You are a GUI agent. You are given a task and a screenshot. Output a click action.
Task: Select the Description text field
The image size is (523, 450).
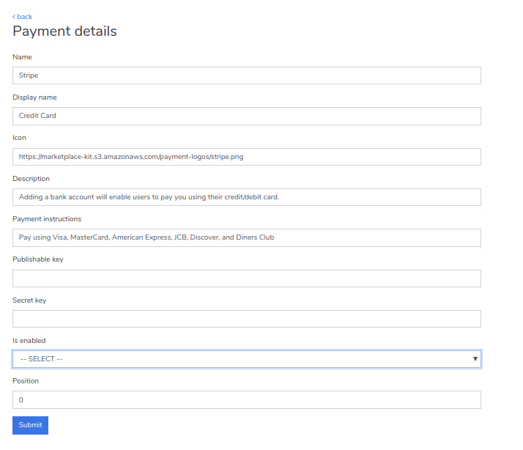pyautogui.click(x=246, y=197)
